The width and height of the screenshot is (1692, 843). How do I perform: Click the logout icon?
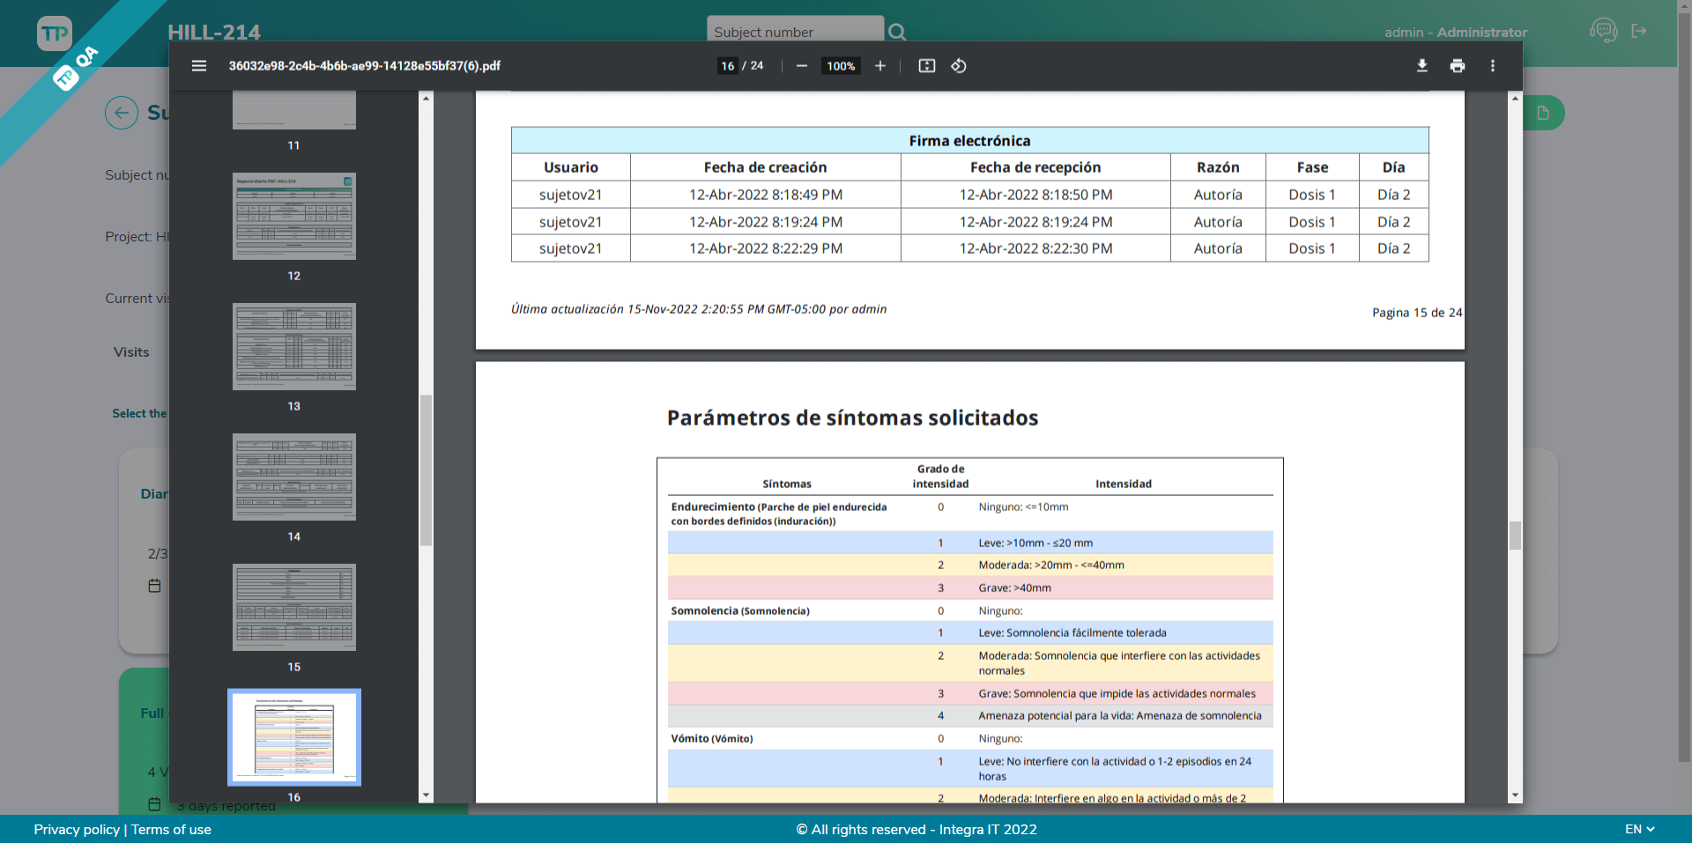click(x=1639, y=31)
